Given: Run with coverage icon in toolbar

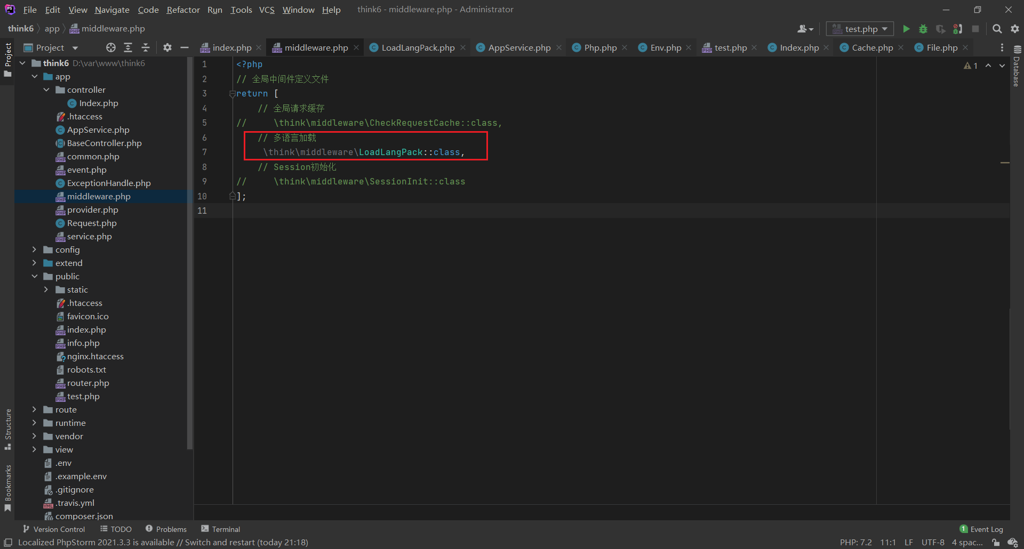Looking at the screenshot, I should (940, 29).
